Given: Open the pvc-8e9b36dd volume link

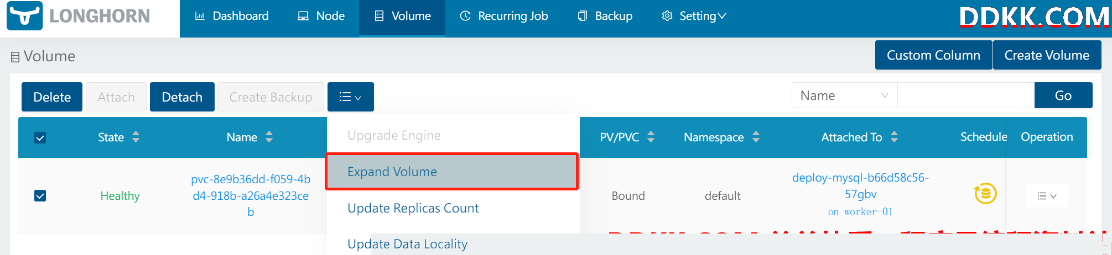Looking at the screenshot, I should tap(251, 195).
